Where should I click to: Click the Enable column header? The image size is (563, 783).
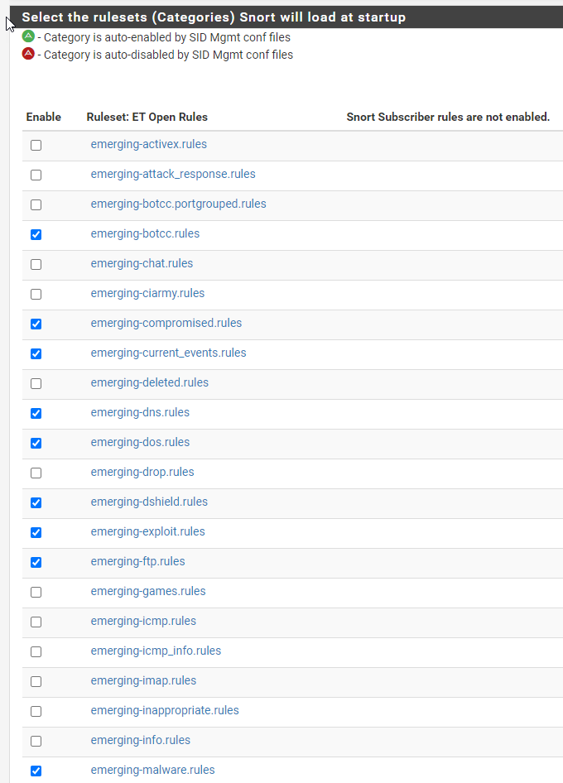(x=43, y=117)
